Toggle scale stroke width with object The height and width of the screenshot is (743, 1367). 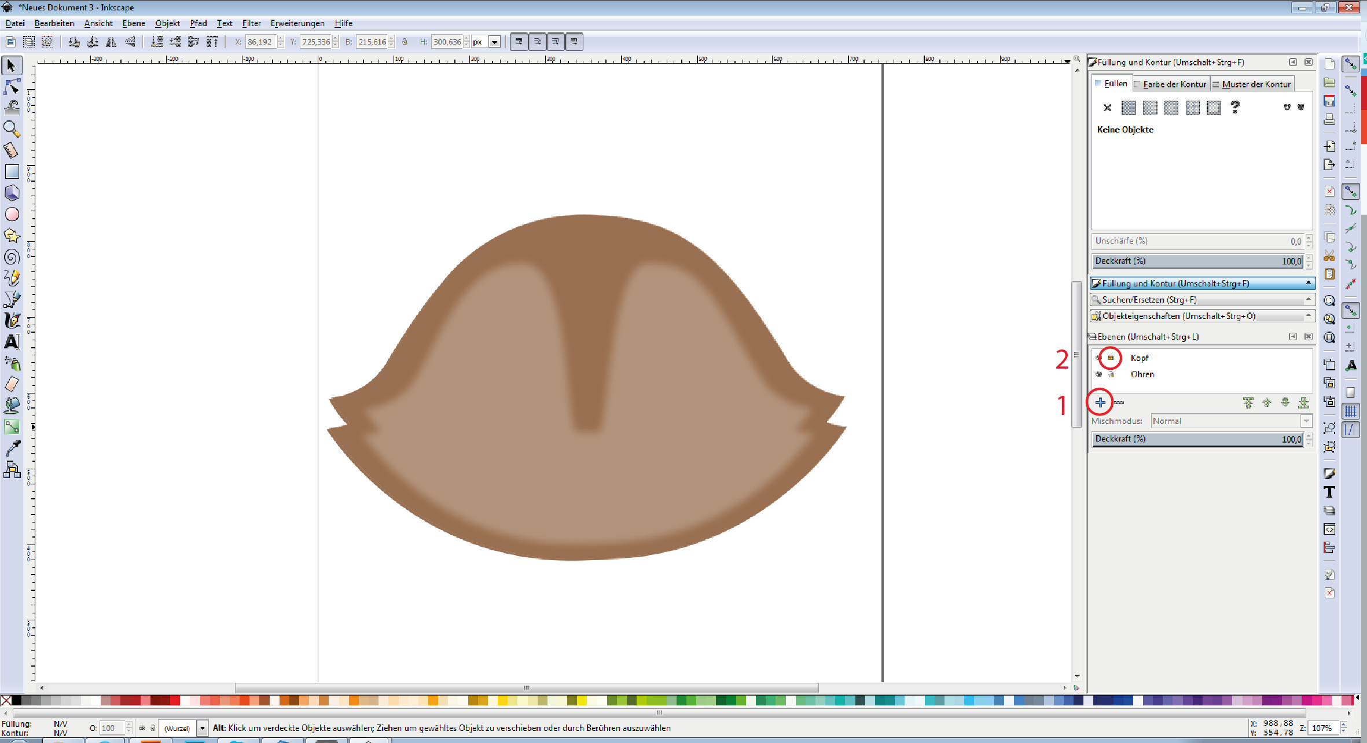pos(519,42)
